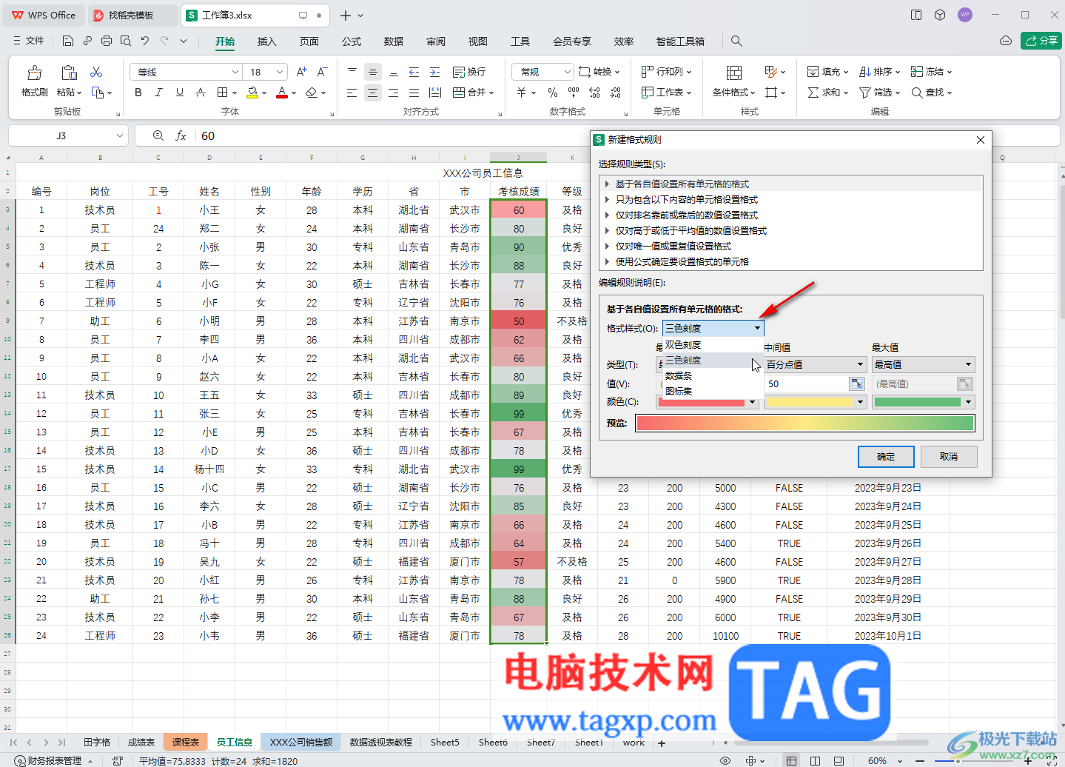Image resolution: width=1065 pixels, height=767 pixels.
Task: Toggle Wrap Text (换行)
Action: click(x=469, y=72)
